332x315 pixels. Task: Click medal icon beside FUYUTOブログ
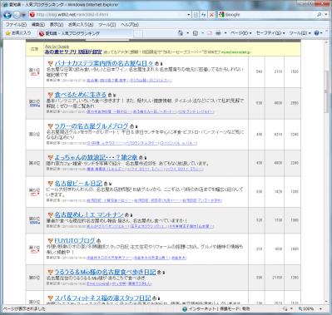tap(50, 241)
